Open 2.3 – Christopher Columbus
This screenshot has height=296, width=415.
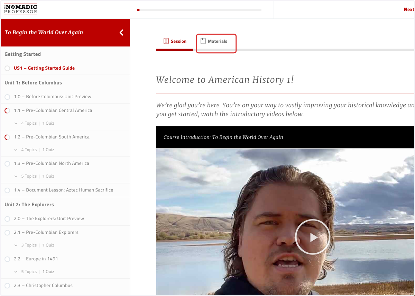tap(43, 286)
